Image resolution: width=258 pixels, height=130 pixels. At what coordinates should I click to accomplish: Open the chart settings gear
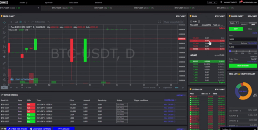tap(183, 88)
